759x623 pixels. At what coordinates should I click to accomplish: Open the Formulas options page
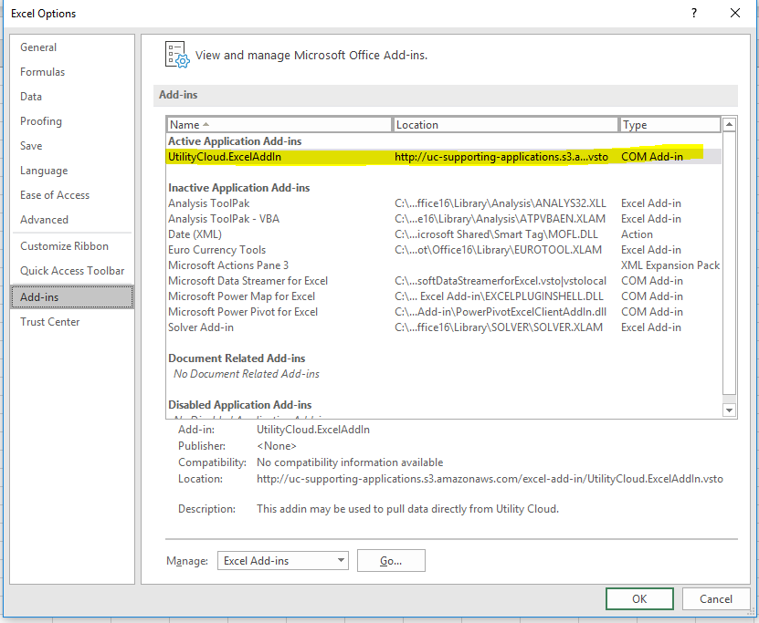click(43, 72)
